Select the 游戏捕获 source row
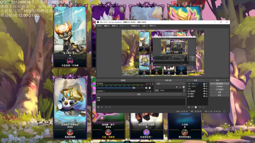 [x=197, y=94]
